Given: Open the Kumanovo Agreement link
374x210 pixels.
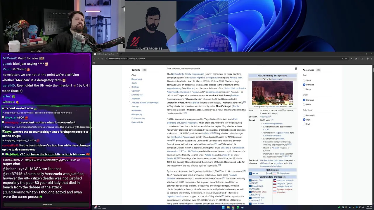Looking at the screenshot, I should coord(273,124).
